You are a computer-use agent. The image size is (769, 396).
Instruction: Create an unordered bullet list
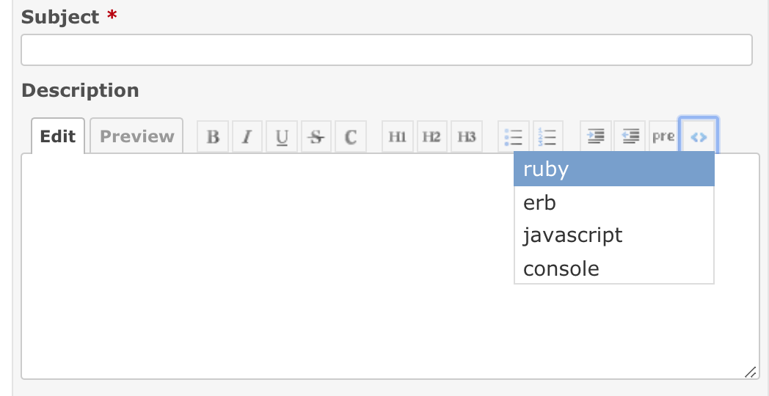tap(514, 136)
